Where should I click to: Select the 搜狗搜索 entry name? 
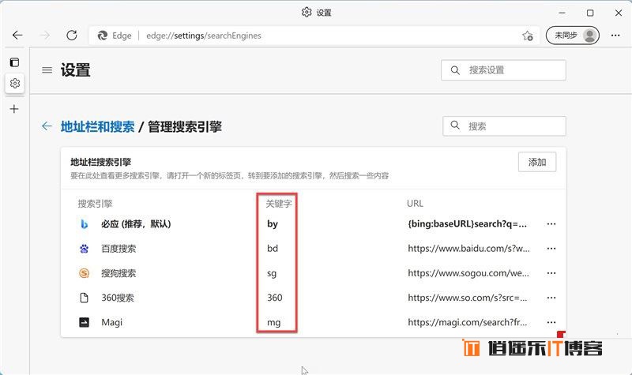click(x=118, y=273)
